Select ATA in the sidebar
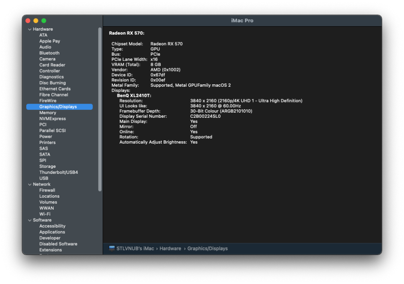This screenshot has width=404, height=284. (x=43, y=35)
